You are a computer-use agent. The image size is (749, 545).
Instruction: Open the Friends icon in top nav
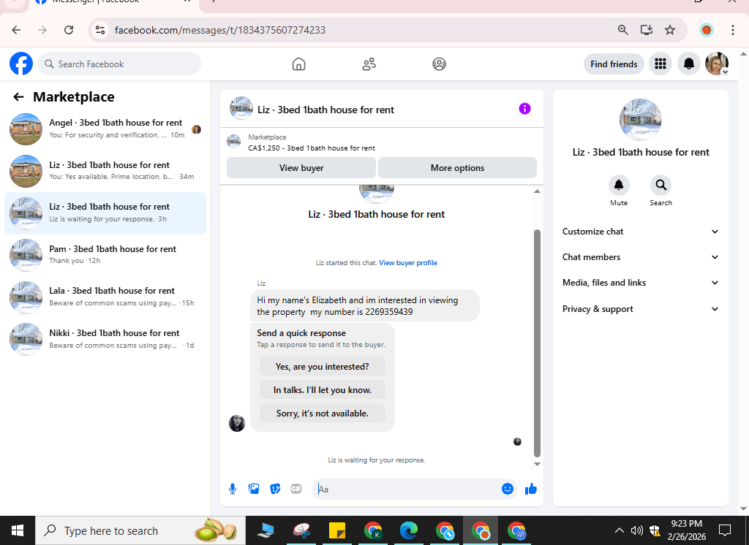pos(369,64)
